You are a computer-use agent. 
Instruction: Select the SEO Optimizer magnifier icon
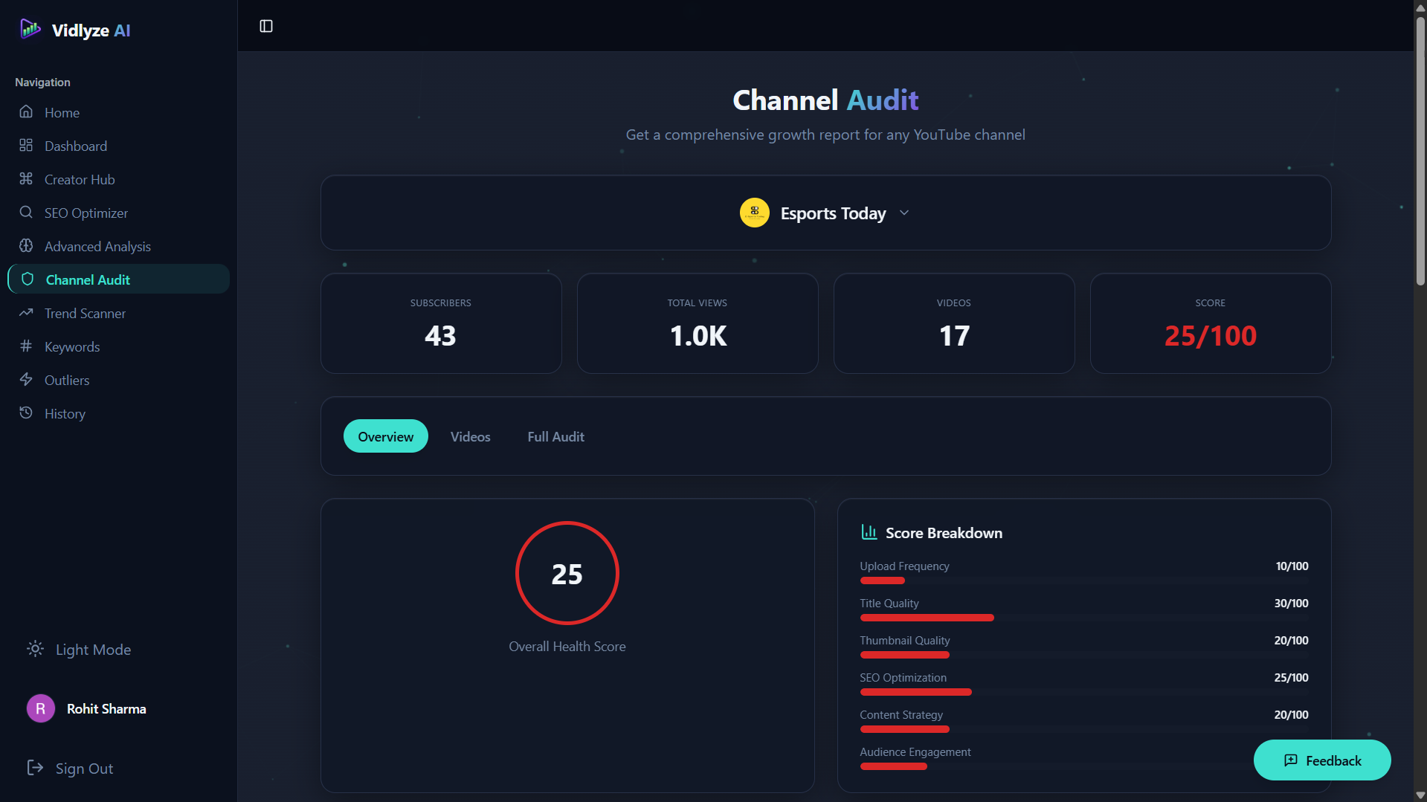tap(26, 213)
